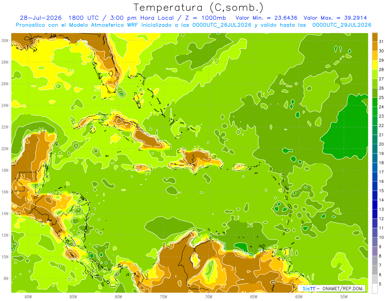Click the yellow legend swatch between 28 and 29
The height and width of the screenshot is (301, 390).
coord(375,65)
